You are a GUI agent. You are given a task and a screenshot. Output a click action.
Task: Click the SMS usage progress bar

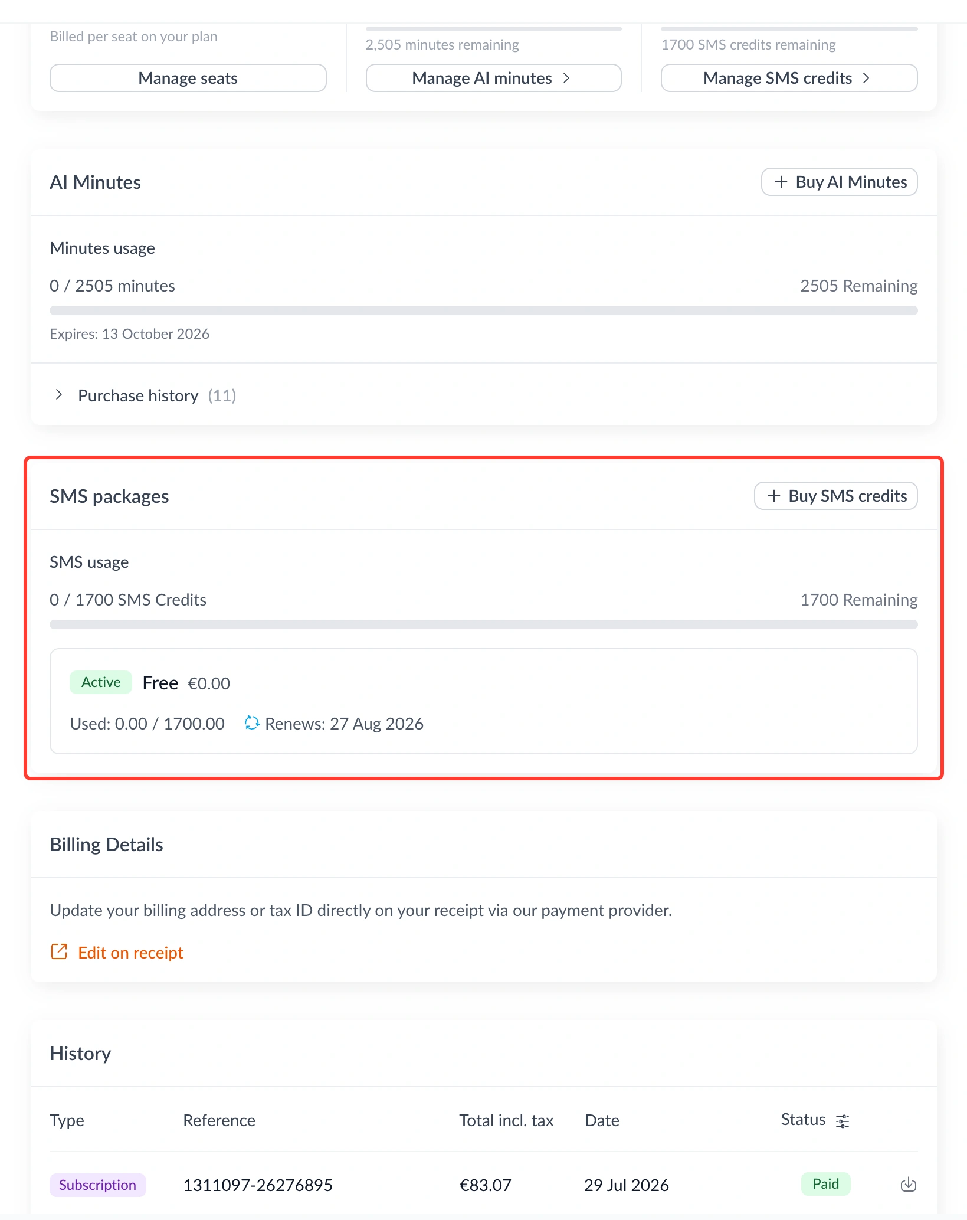(x=483, y=624)
